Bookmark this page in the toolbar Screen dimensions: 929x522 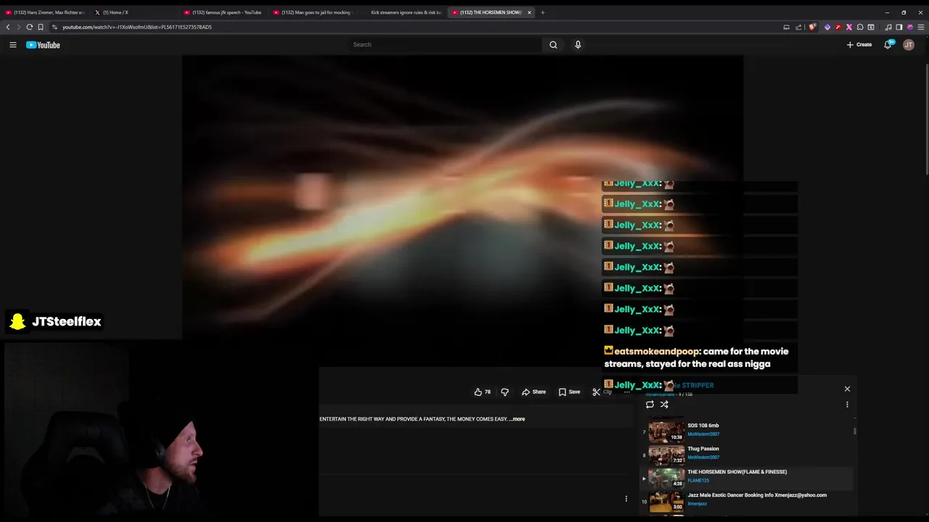[41, 27]
